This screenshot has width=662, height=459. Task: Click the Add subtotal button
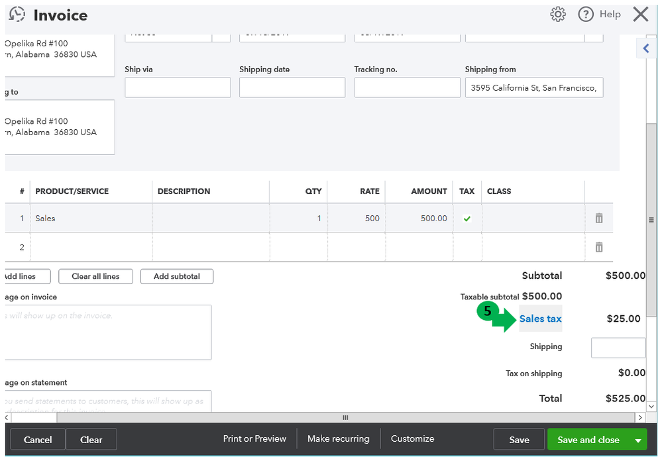[176, 276]
